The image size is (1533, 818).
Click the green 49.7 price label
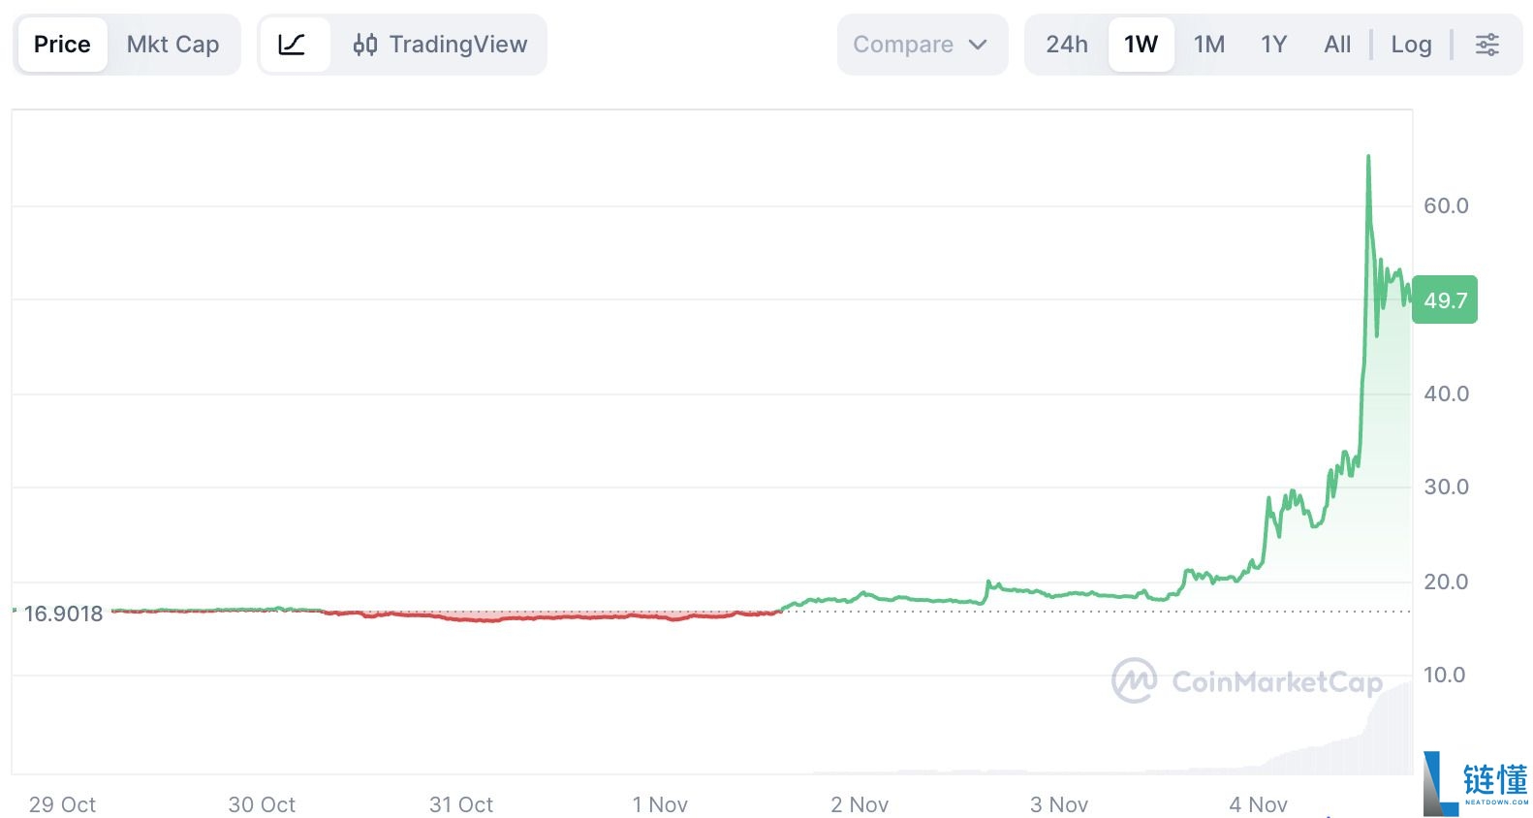[x=1445, y=300]
